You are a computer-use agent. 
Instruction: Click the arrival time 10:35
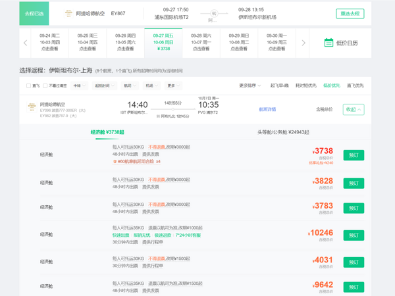pyautogui.click(x=209, y=105)
